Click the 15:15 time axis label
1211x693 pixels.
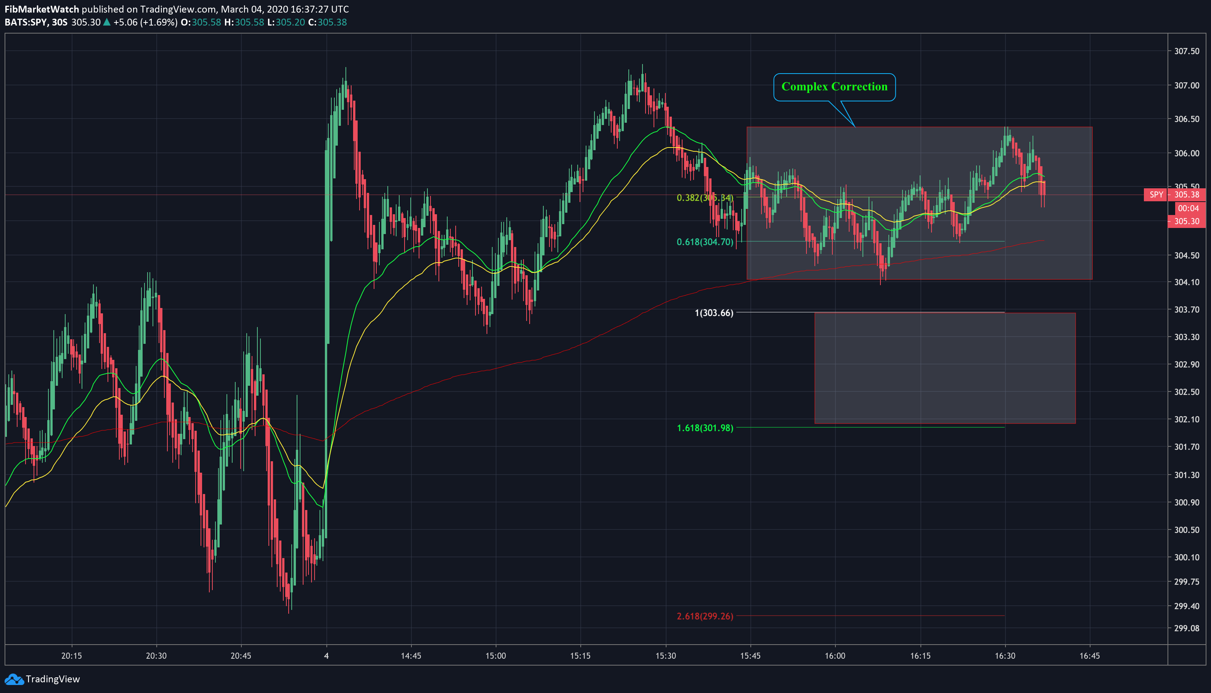[580, 656]
